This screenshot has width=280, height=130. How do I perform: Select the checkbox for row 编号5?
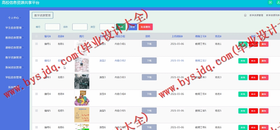tap(37, 111)
